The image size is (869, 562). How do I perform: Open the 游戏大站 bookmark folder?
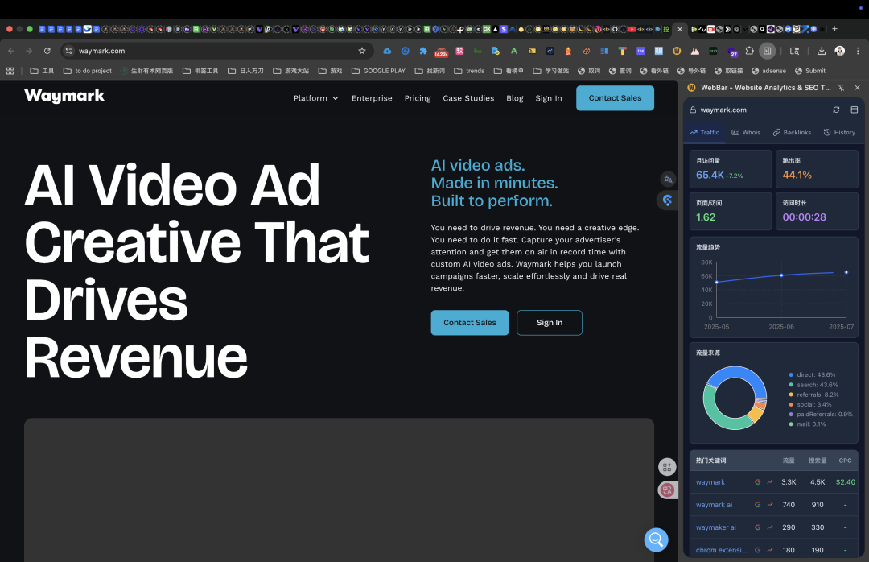coord(291,71)
